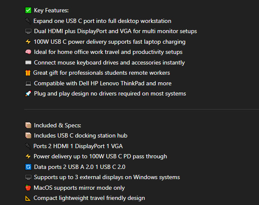Click the keyboard icon before Connect mouse keyboard

coord(28,62)
